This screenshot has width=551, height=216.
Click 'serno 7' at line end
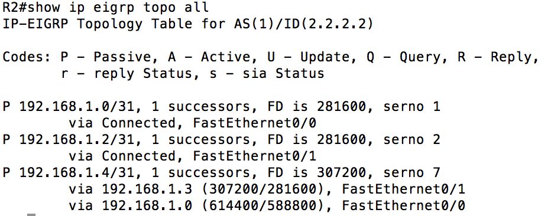[411, 172]
